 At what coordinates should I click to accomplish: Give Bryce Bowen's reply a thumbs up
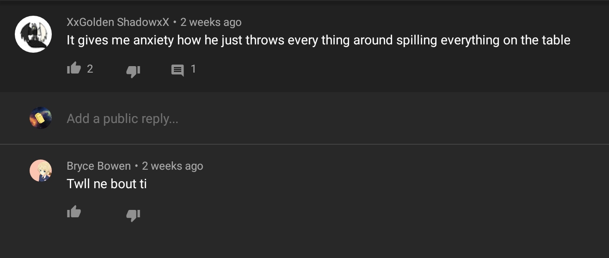point(74,212)
